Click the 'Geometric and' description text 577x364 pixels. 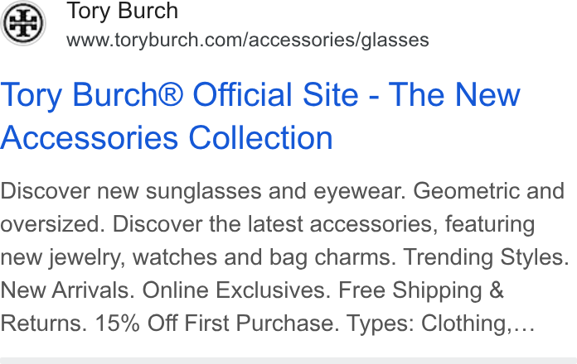488,191
